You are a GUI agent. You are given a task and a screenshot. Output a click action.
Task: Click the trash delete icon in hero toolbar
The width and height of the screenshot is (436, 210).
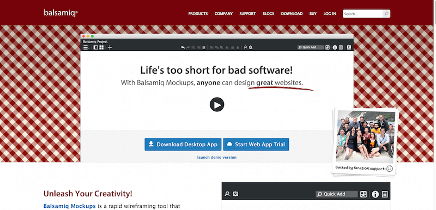click(x=238, y=47)
